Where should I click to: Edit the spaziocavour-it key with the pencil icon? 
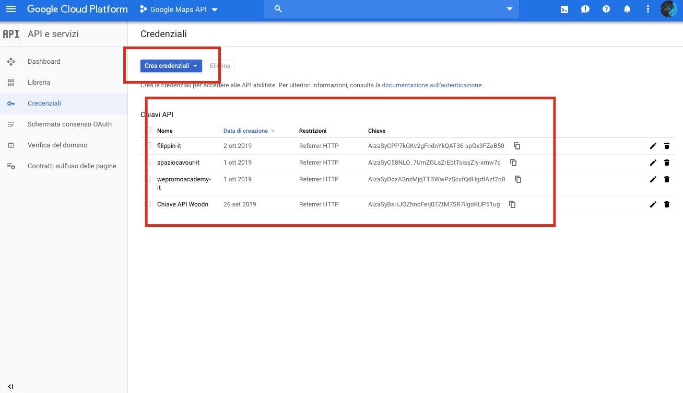653,163
